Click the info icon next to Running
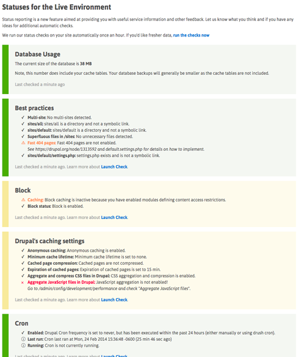300x357 pixels. click(24, 345)
